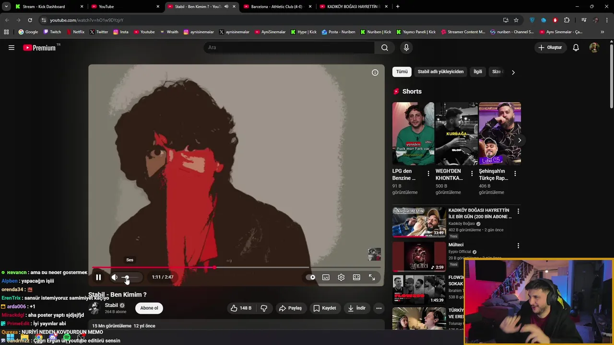Open the LPG den Benzine short

413,134
